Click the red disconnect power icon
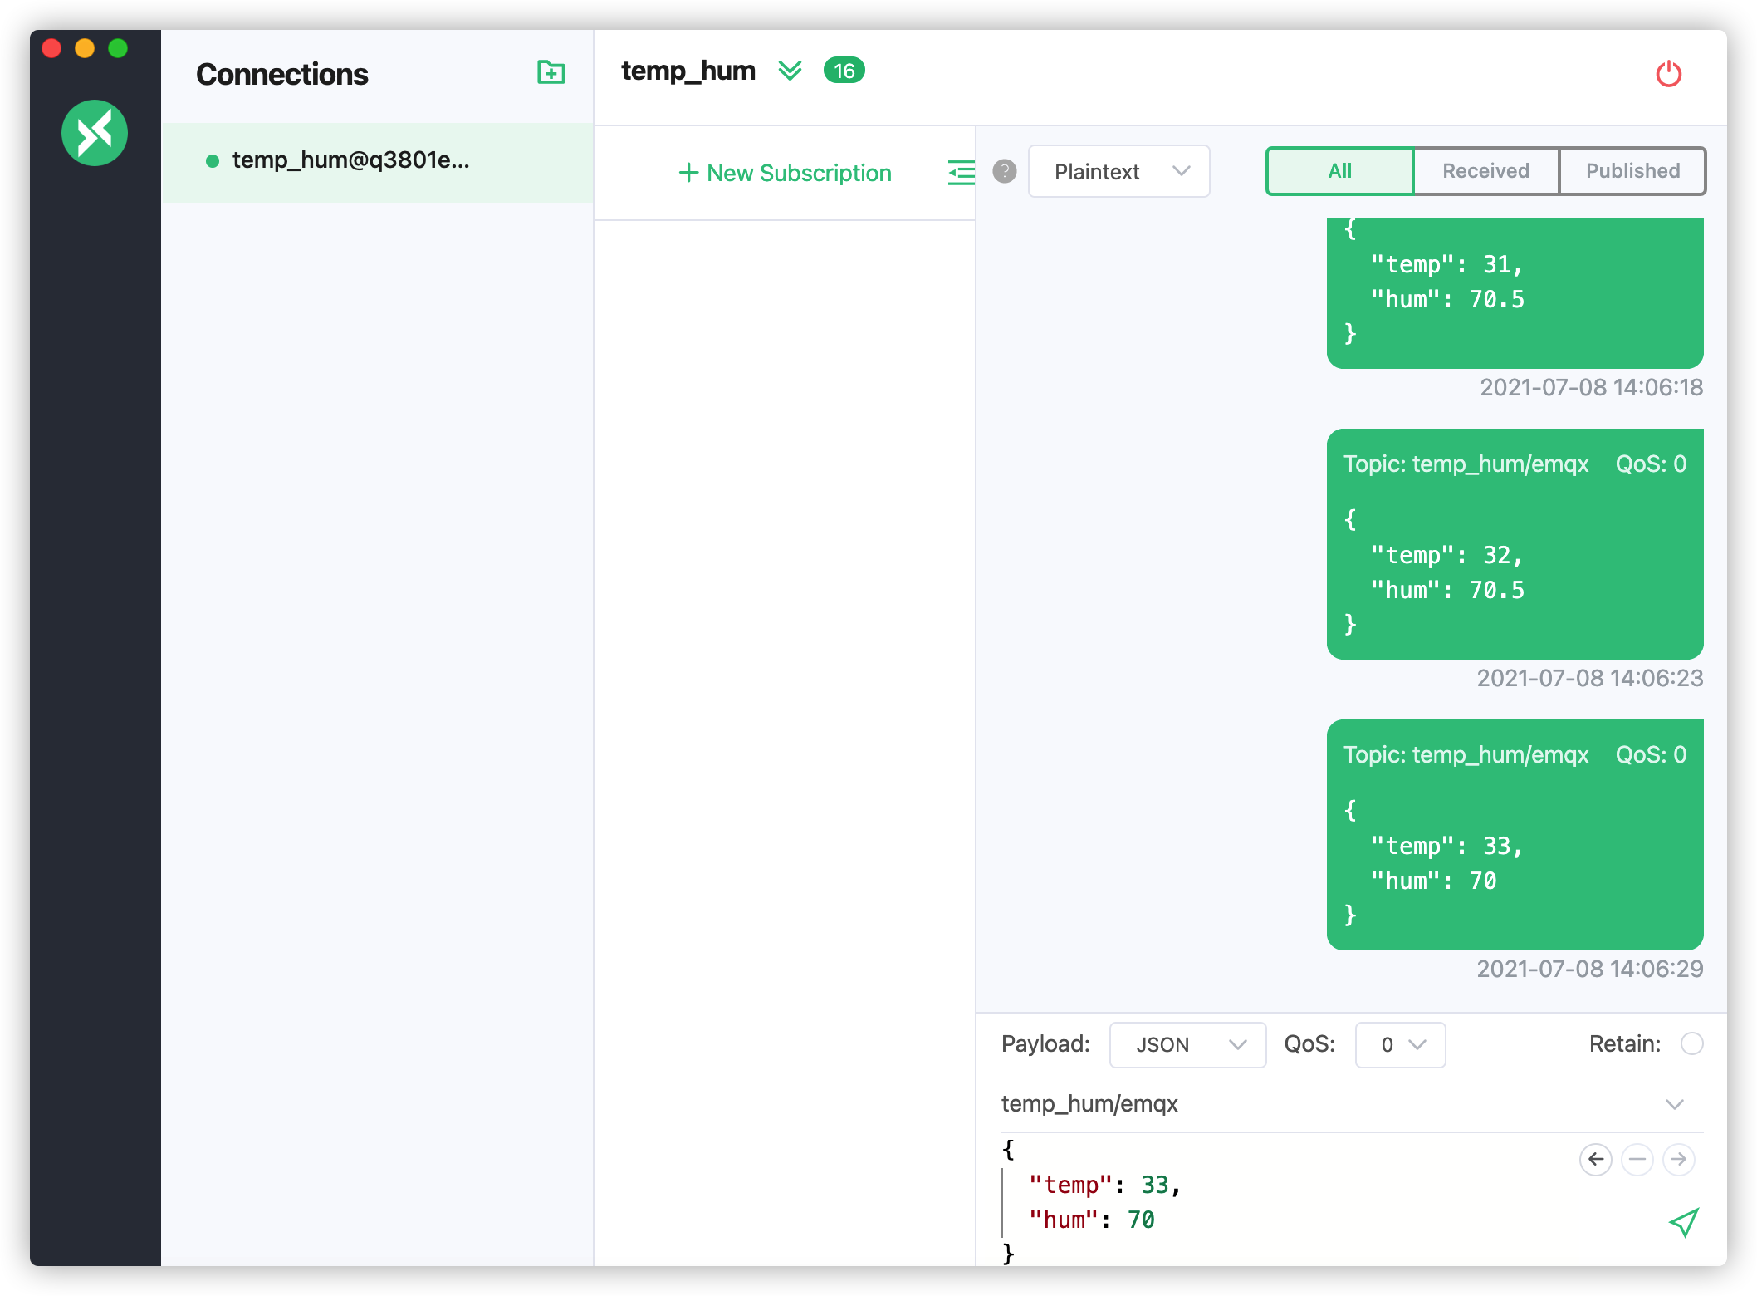This screenshot has width=1757, height=1296. (1668, 74)
